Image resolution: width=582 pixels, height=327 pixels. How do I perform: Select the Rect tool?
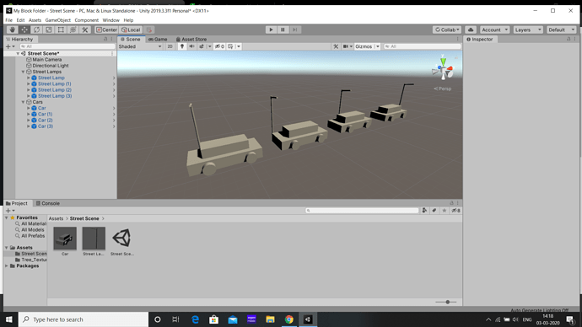click(x=61, y=29)
